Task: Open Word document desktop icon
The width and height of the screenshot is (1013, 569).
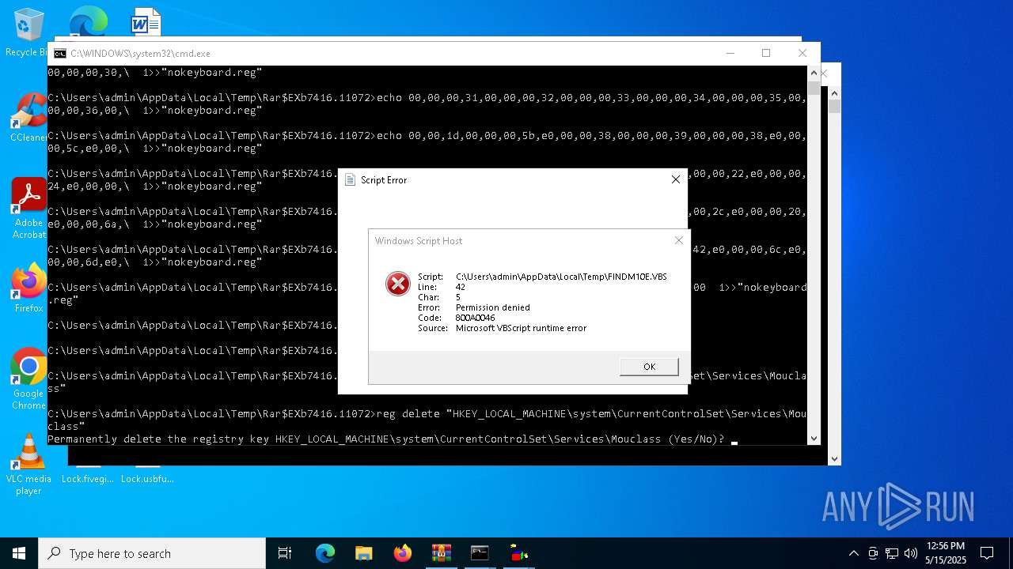Action: (x=146, y=21)
